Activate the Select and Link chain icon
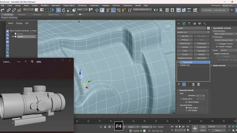The image size is (237, 133). (9, 10)
